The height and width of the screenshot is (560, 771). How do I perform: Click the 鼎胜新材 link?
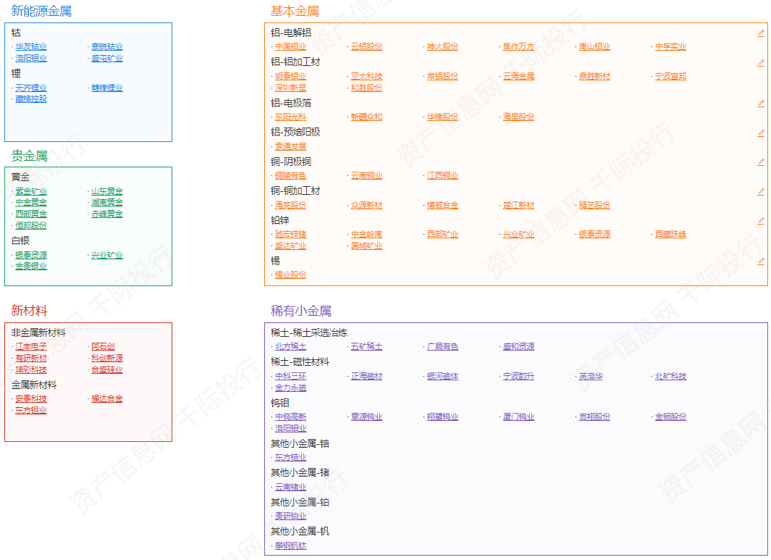pos(594,76)
